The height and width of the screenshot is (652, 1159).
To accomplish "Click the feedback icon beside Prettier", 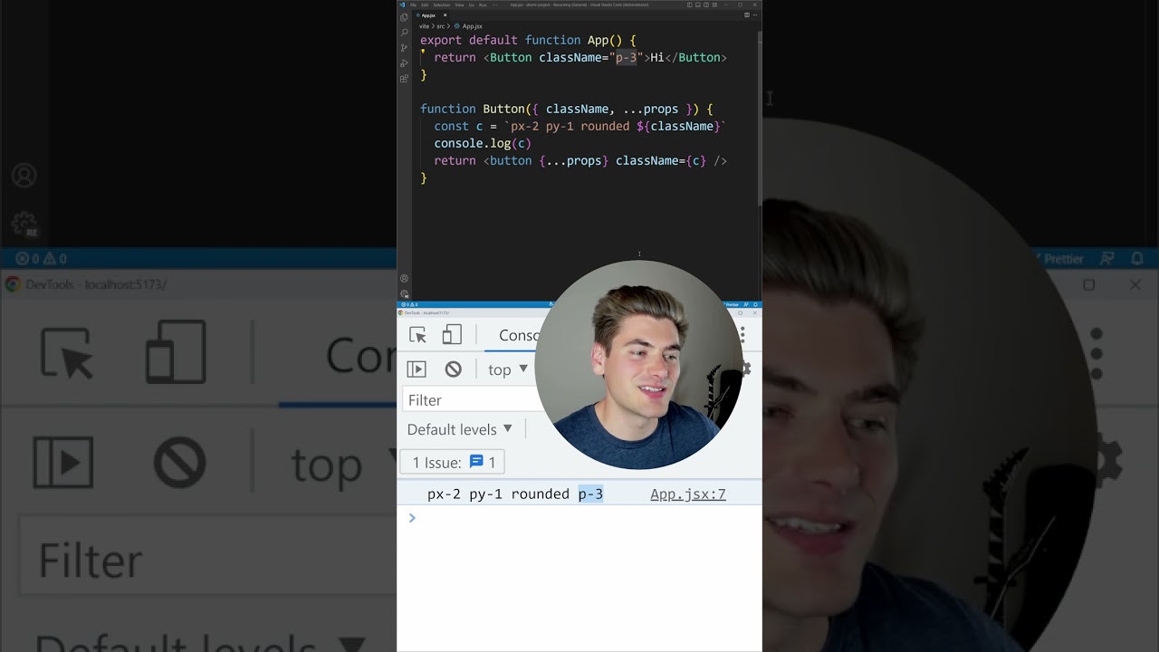I will [745, 305].
